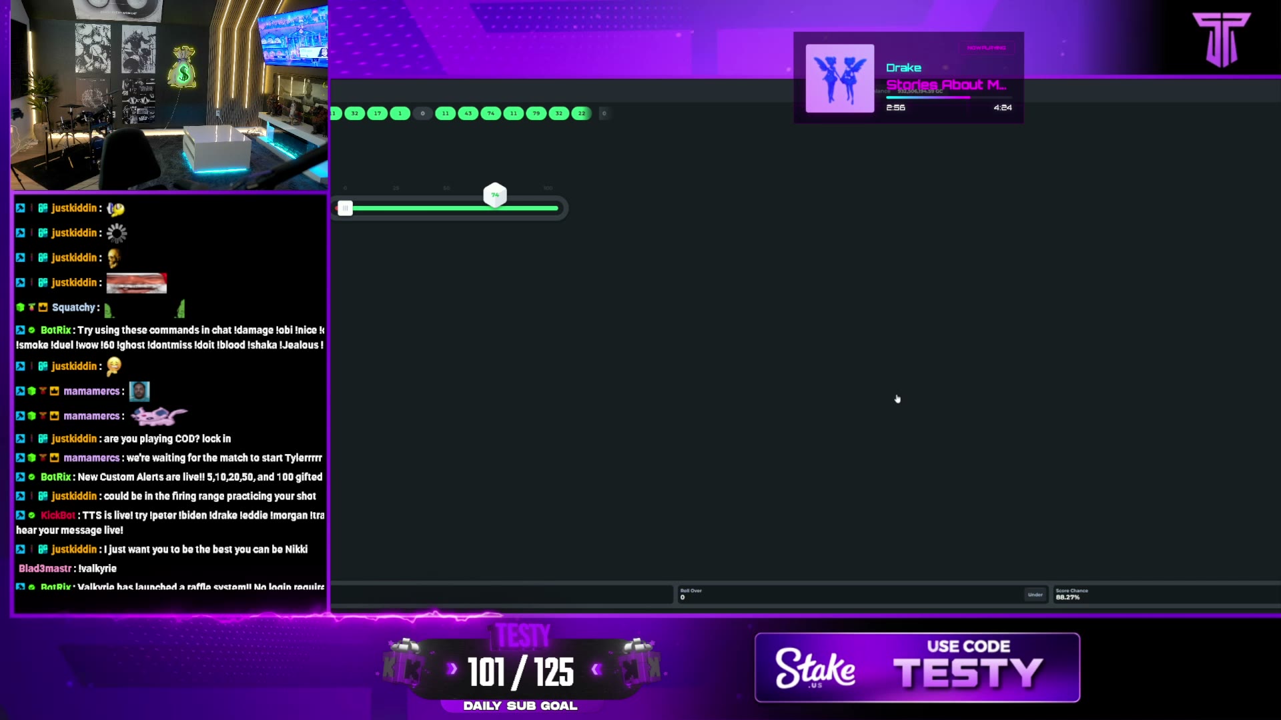This screenshot has width=1281, height=720.
Task: Select the gray 0 pill after the 1
Action: pos(422,113)
